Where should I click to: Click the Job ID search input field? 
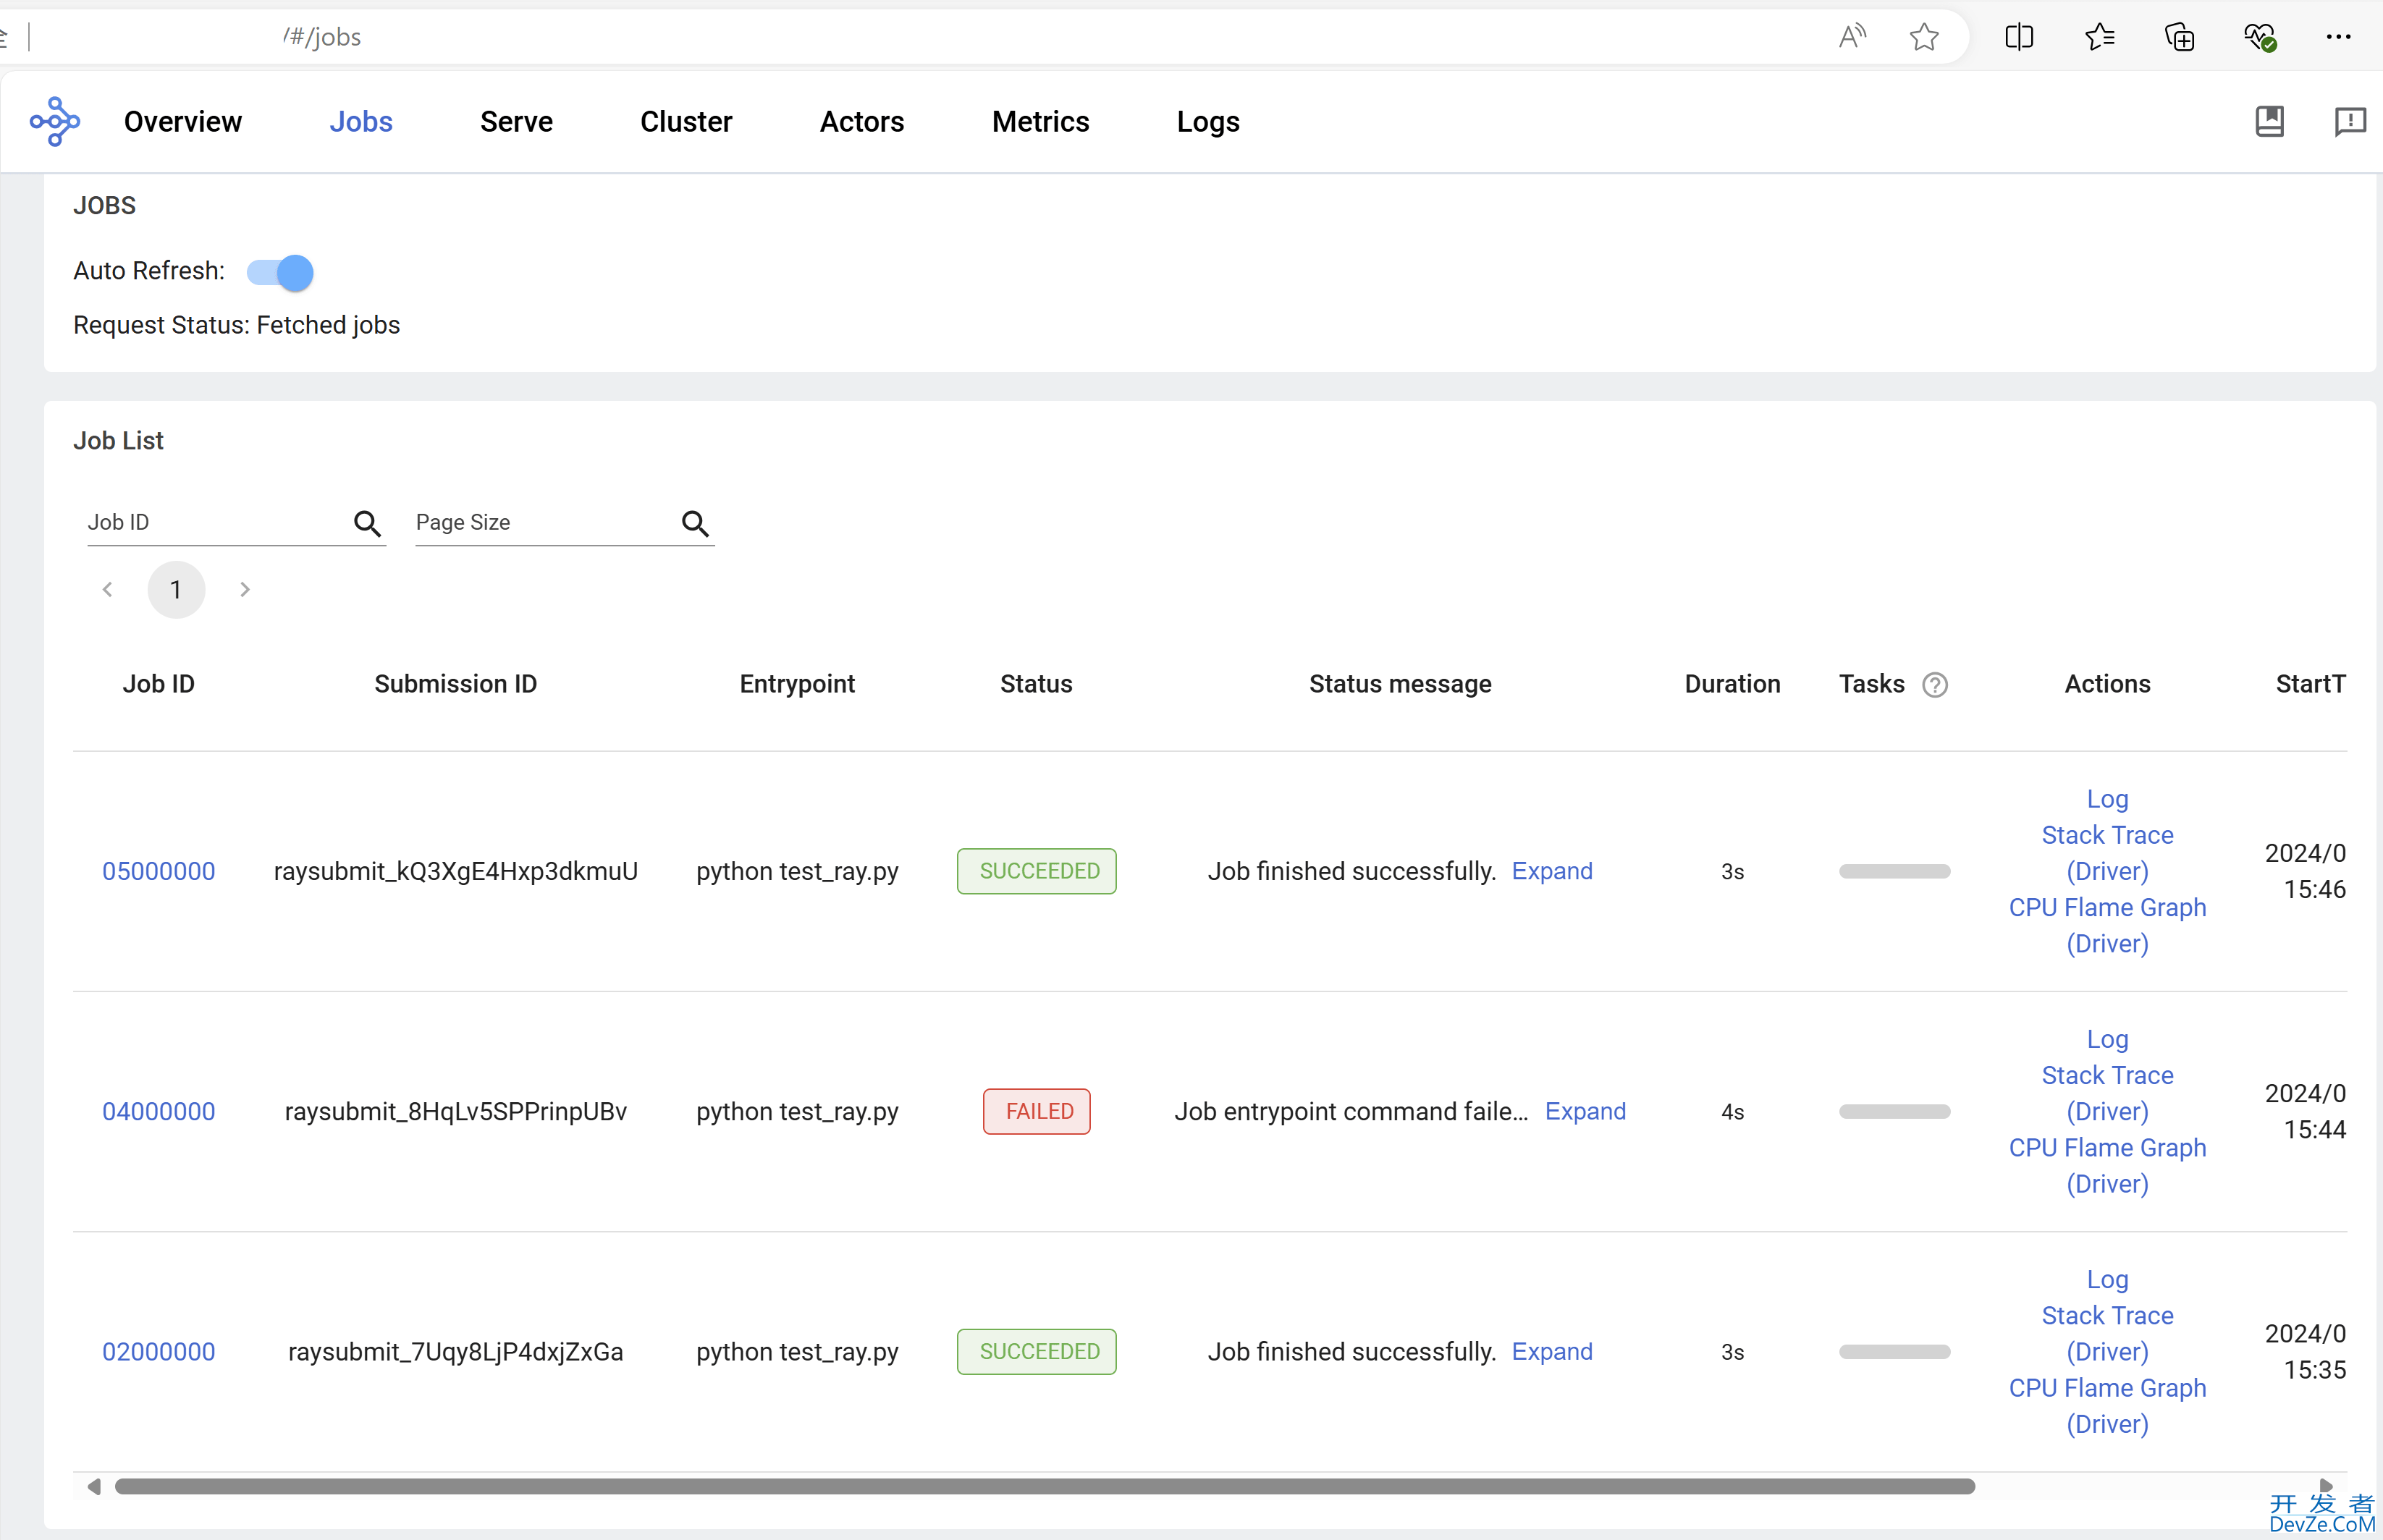208,521
